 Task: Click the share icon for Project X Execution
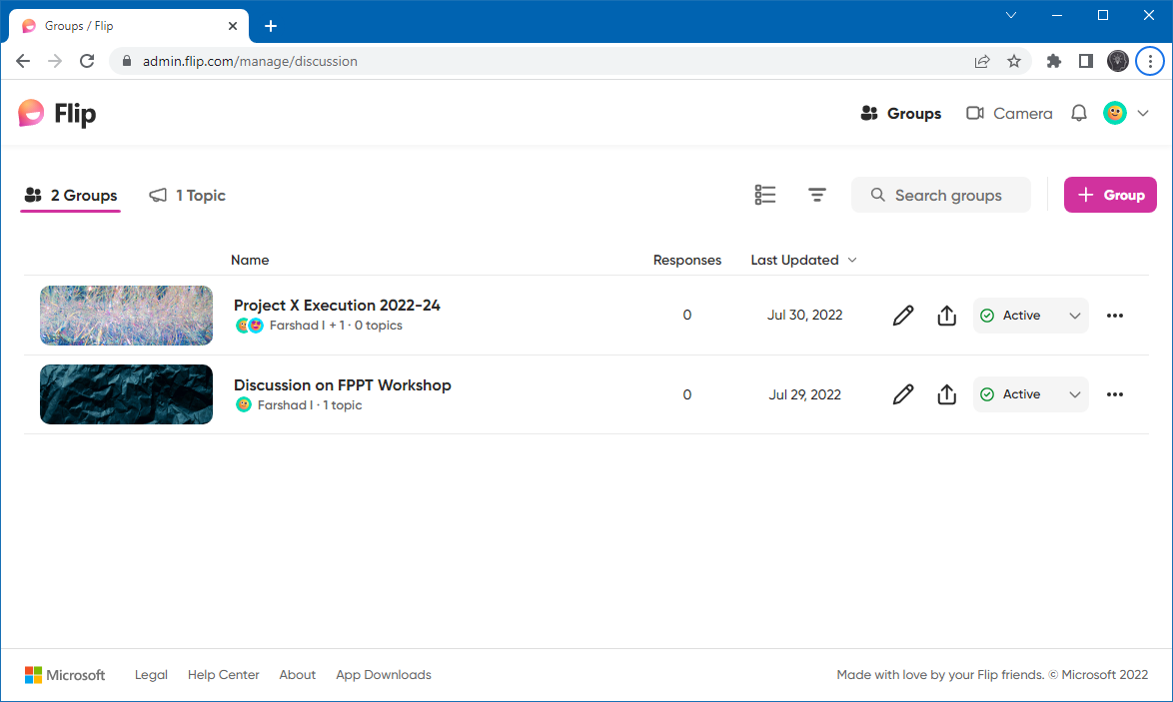point(947,316)
